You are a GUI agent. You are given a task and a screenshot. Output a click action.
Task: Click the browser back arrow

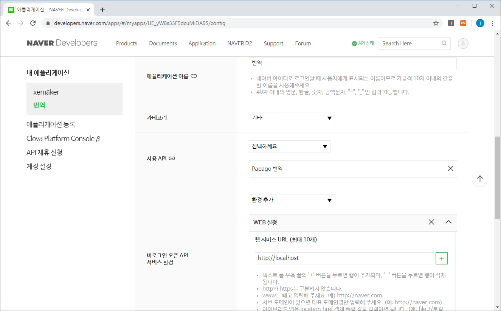point(9,23)
